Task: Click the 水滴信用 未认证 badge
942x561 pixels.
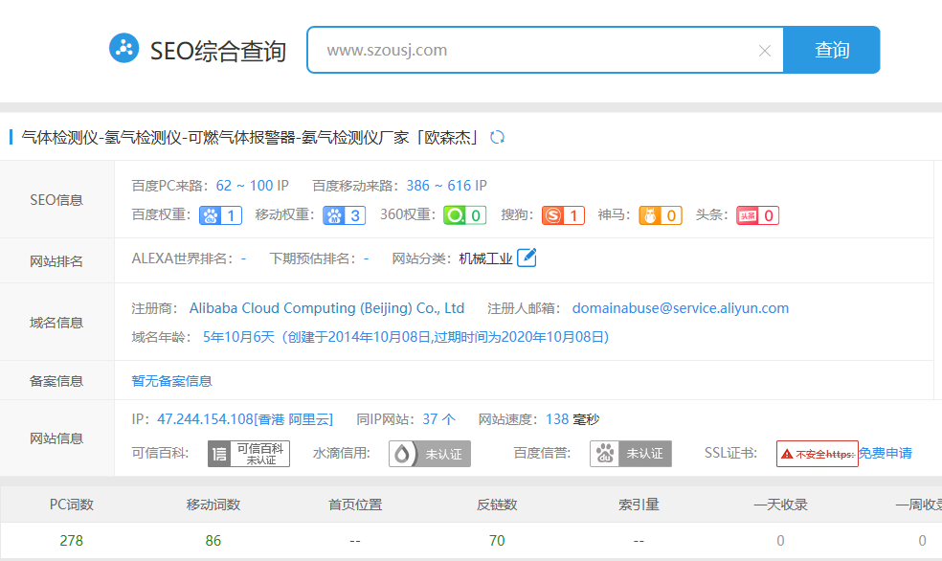Action: [430, 454]
